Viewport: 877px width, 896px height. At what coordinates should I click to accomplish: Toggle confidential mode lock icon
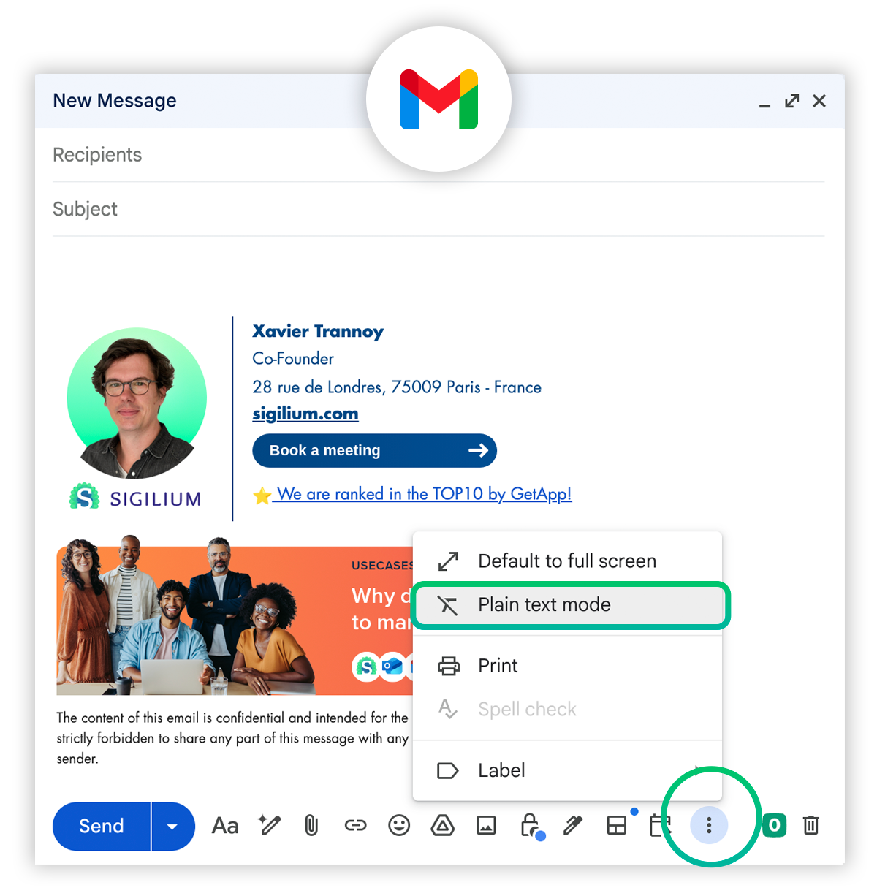point(531,826)
